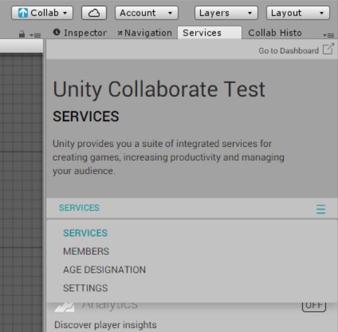Select the Services tab
338x332 pixels.
point(210,33)
